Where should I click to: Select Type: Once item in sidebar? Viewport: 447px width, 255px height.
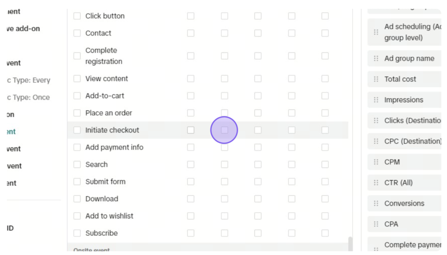pyautogui.click(x=28, y=97)
